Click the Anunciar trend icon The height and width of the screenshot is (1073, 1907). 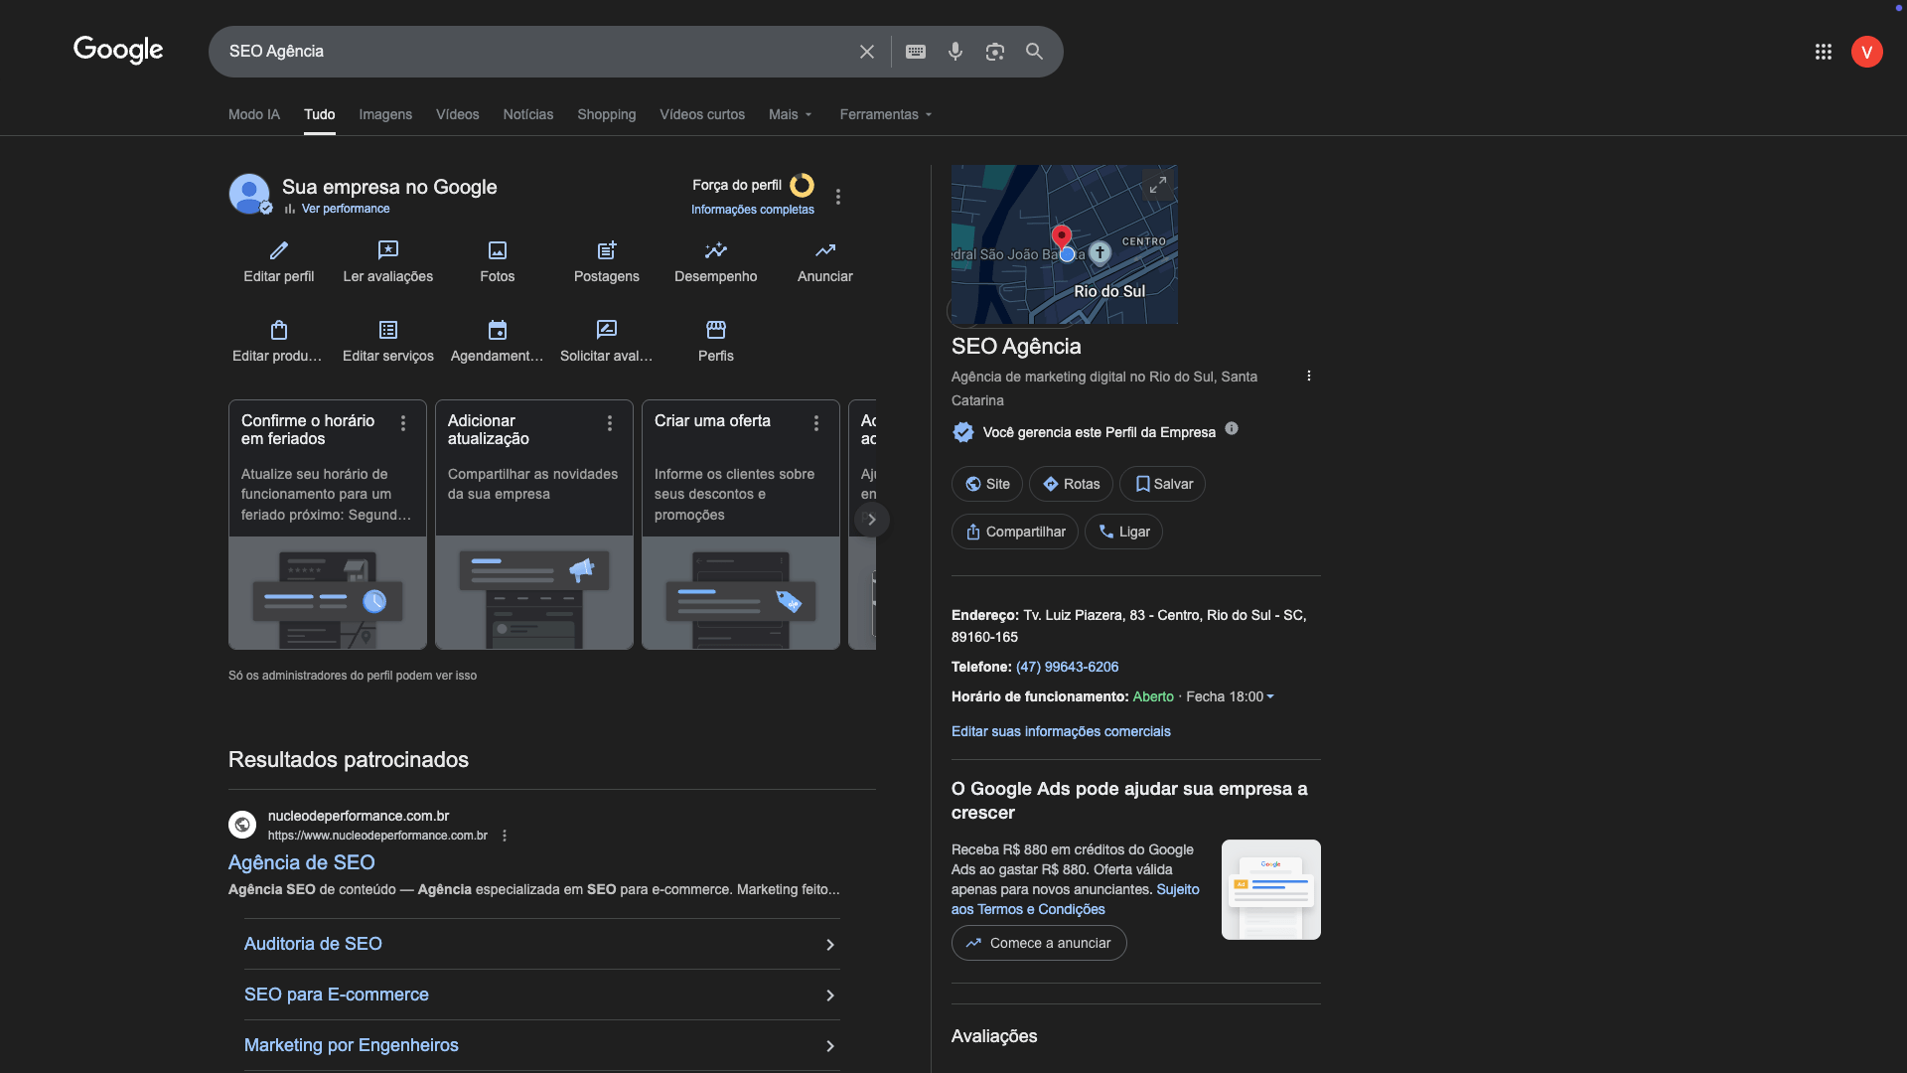tap(825, 250)
